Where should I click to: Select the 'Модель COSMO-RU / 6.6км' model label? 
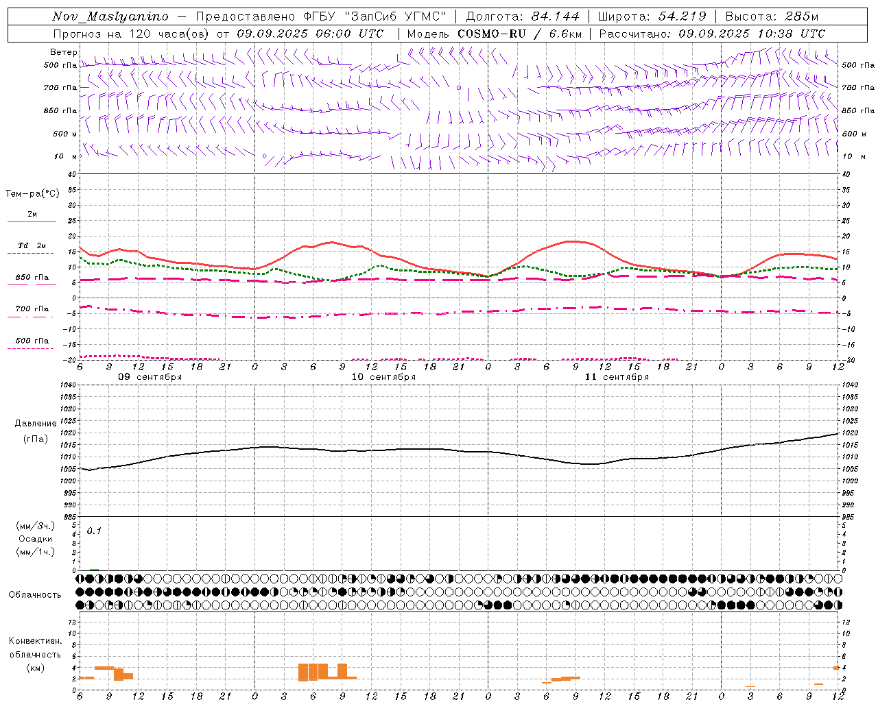(495, 34)
